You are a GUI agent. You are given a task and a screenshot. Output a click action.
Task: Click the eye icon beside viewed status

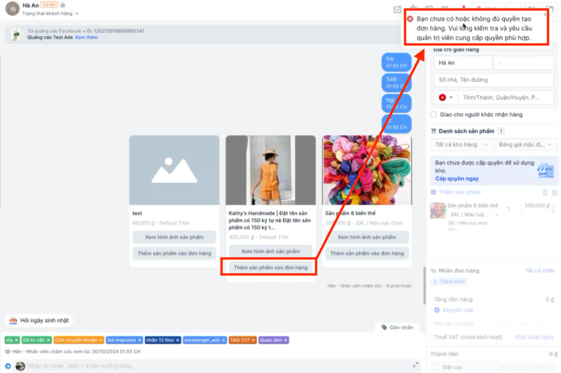7,351
